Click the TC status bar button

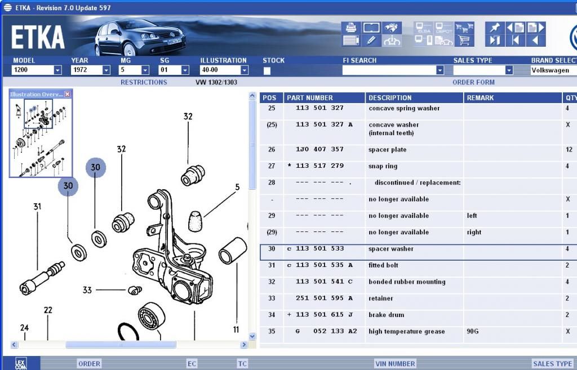242,364
